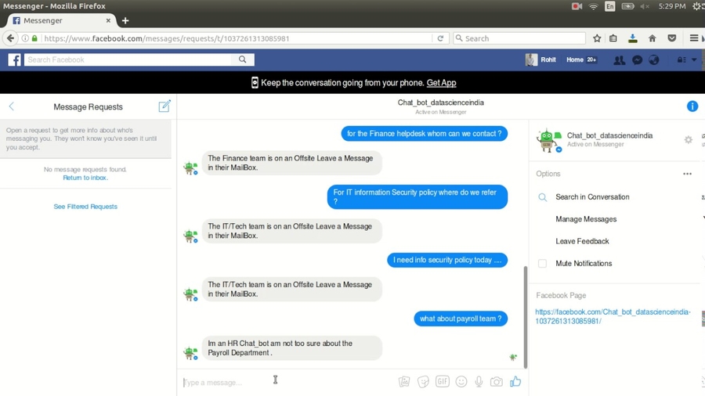The image size is (705, 396).
Task: Open Firefox bookmarks list icon
Action: (613, 38)
